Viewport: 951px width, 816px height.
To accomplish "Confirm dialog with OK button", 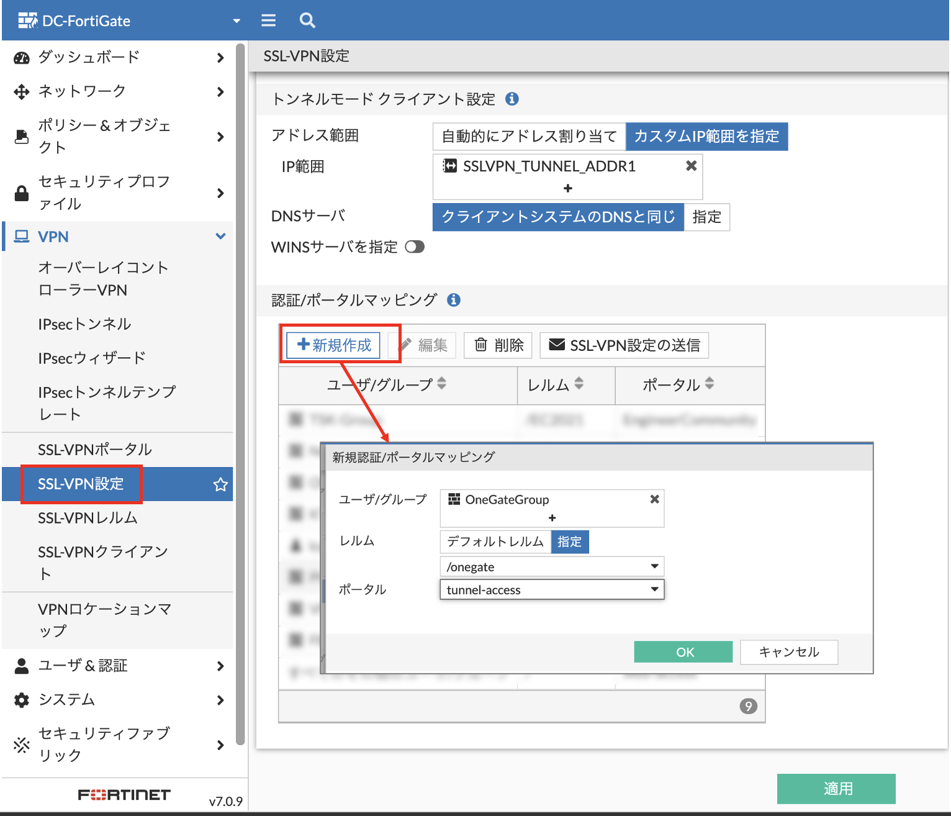I will (683, 652).
